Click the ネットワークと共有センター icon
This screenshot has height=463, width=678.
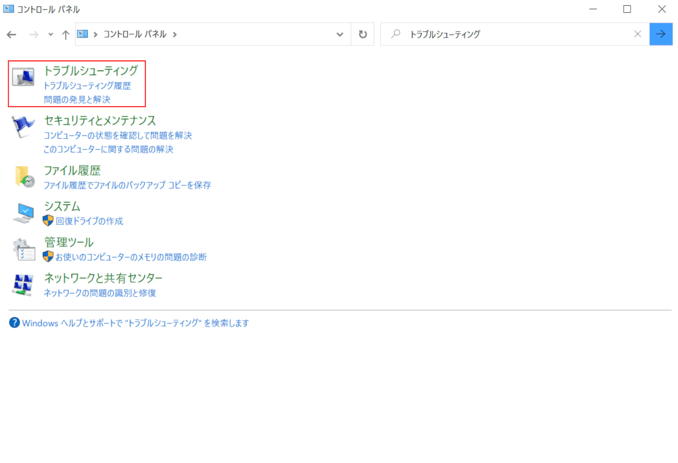tap(23, 285)
